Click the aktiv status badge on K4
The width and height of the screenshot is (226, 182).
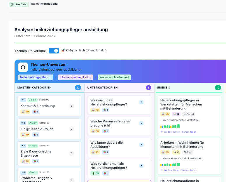[x=33, y=146]
